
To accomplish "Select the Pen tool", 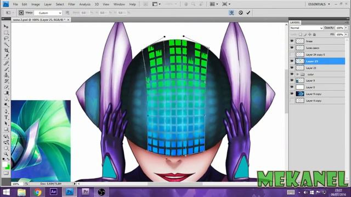I will coord(6,112).
